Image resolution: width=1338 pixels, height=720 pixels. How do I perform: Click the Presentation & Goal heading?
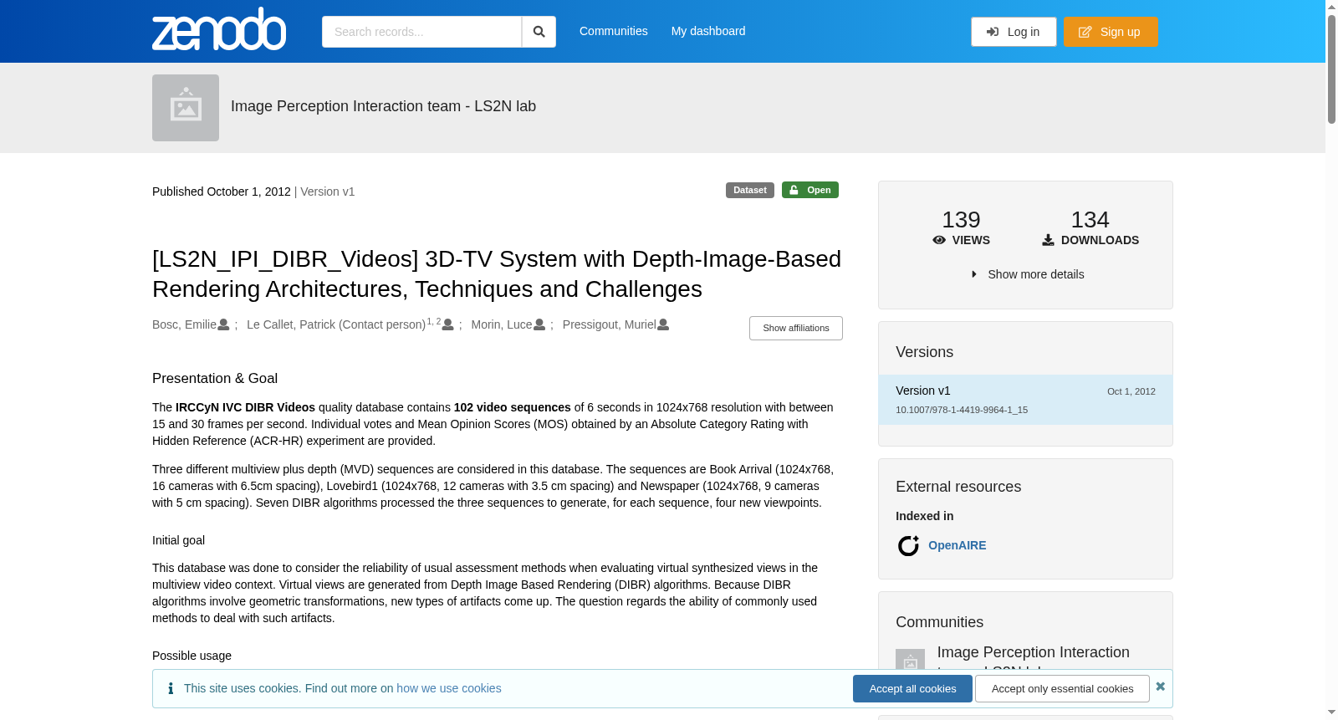215,378
